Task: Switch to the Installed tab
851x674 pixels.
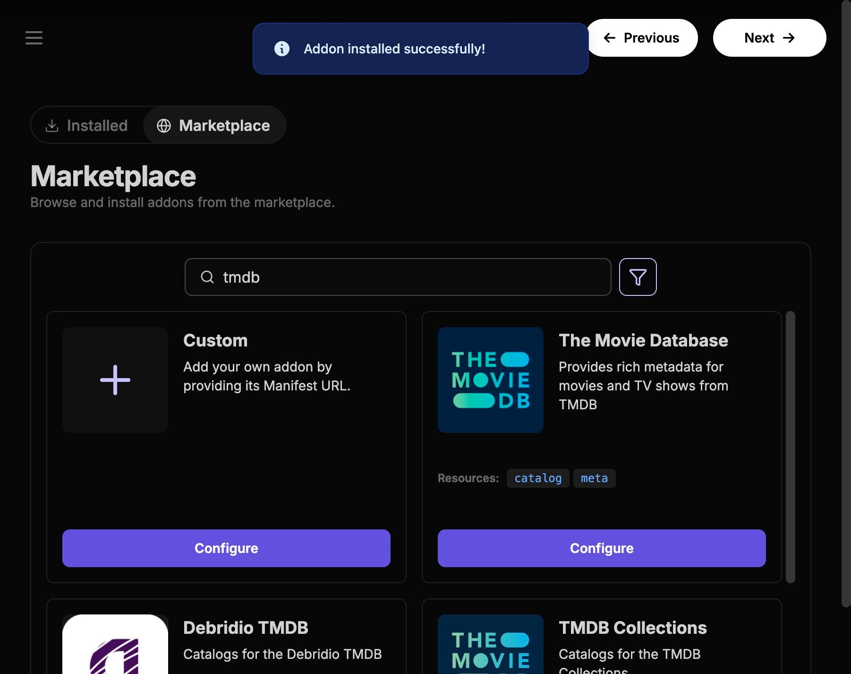Action: tap(87, 125)
